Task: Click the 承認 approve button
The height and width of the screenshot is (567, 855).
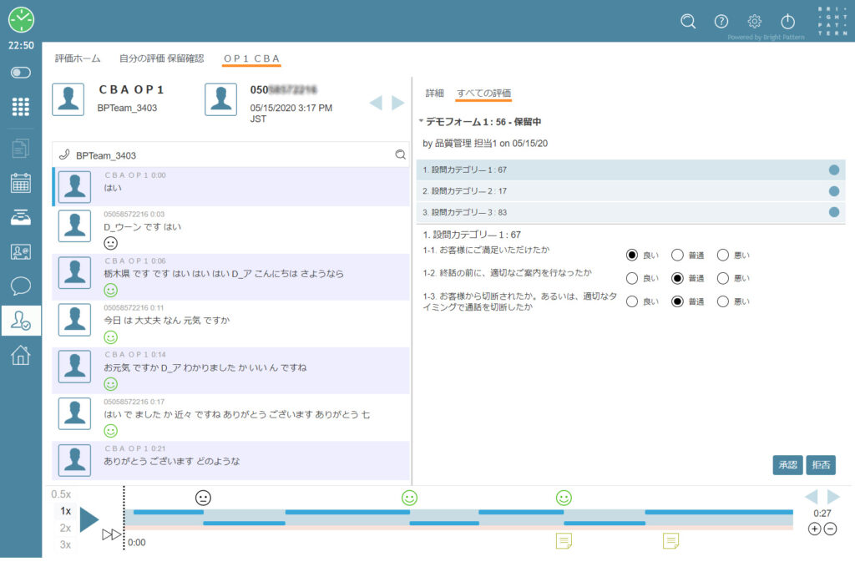Action: [788, 465]
